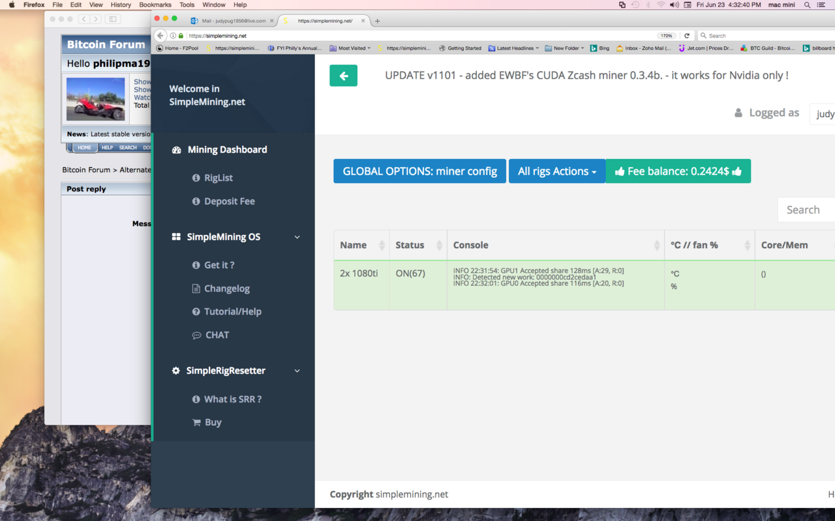Viewport: 835px width, 521px height.
Task: Click the info icon beside RigList
Action: coord(196,178)
